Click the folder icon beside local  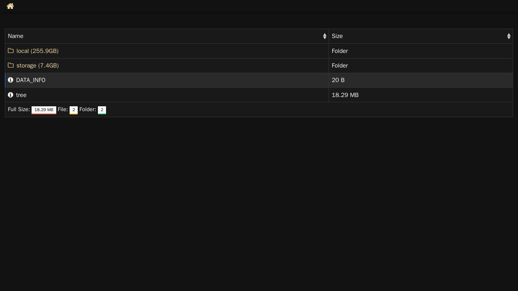[11, 51]
